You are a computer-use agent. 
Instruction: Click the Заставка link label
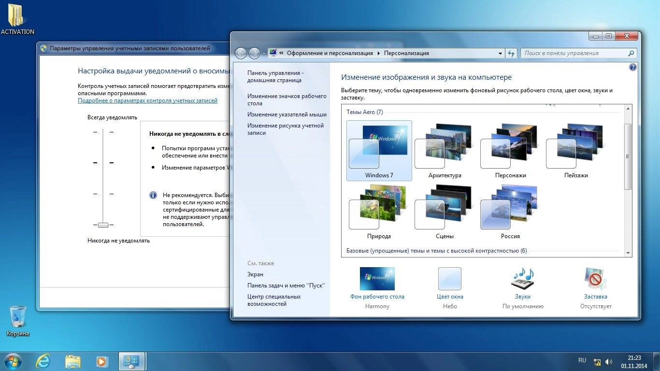pyautogui.click(x=596, y=297)
